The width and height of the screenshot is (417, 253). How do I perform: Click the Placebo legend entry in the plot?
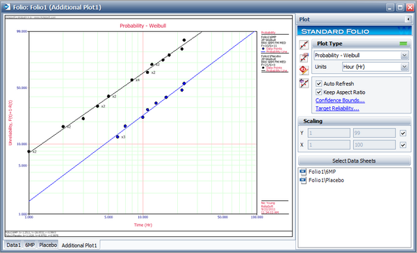click(275, 63)
